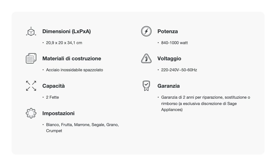The height and width of the screenshot is (165, 277).
Task: Click the Capacità heading
Action: 53,86
